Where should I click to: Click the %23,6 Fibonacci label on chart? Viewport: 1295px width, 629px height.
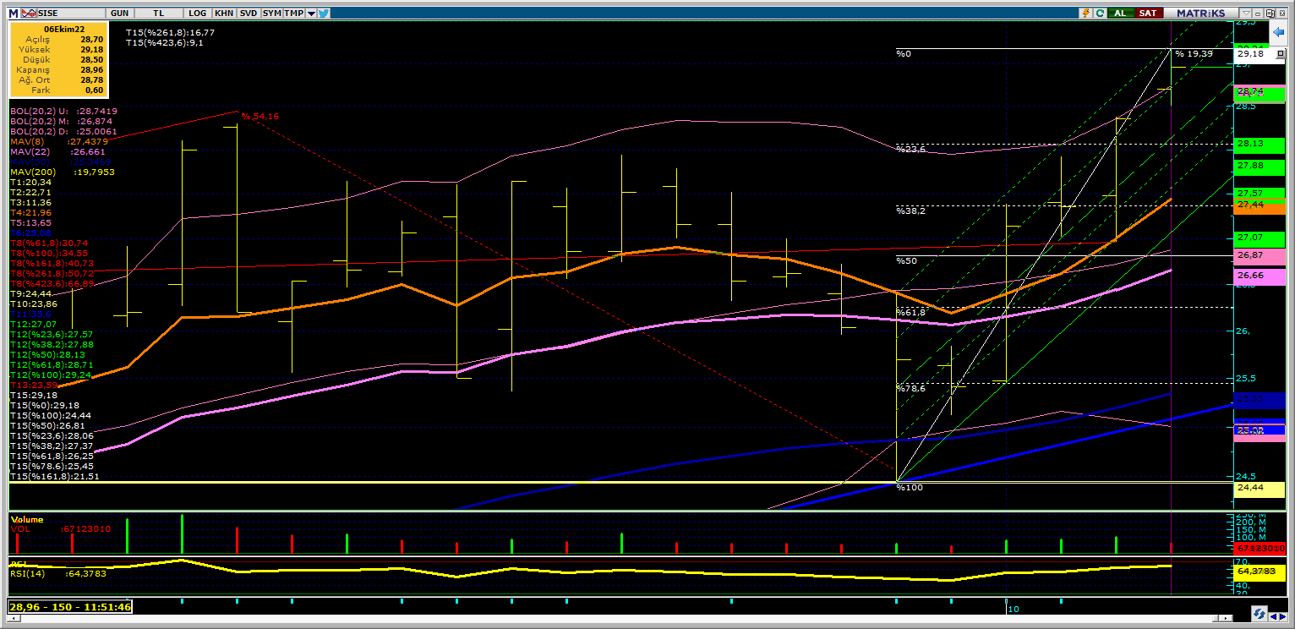coord(911,149)
